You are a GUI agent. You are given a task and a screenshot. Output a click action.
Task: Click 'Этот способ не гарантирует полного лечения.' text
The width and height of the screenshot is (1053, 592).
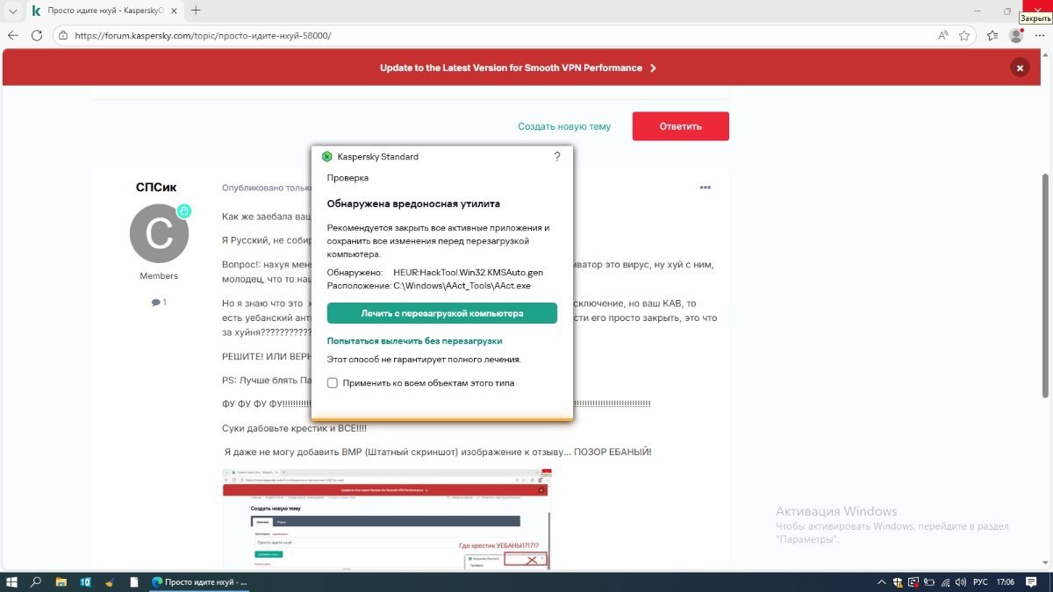(x=424, y=360)
